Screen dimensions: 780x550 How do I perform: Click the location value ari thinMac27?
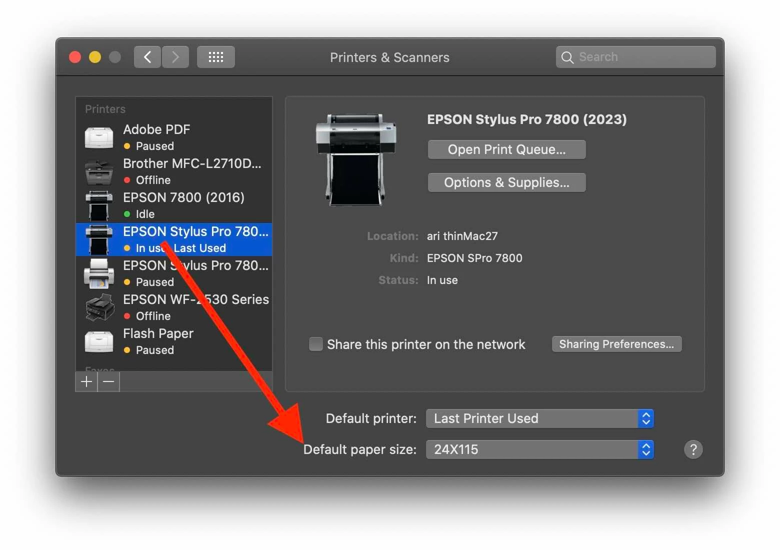462,236
